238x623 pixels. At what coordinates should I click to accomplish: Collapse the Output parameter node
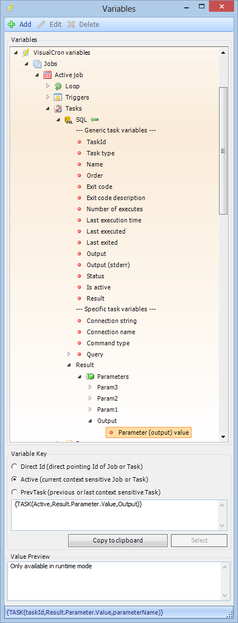click(x=90, y=421)
